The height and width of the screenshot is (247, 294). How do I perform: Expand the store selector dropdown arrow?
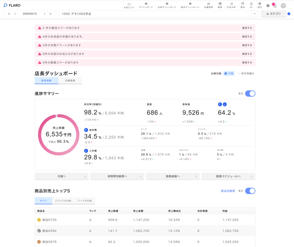coord(255,14)
